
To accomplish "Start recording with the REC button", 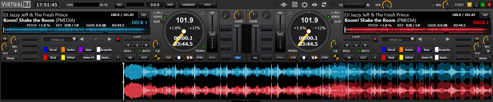I will tap(120, 5).
